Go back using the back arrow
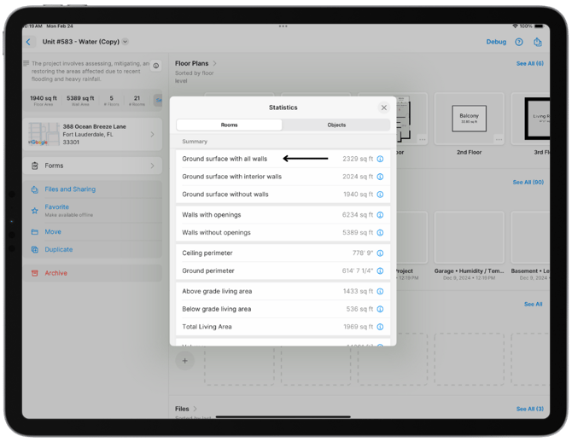Viewport: 572px width, 442px height. coord(28,42)
